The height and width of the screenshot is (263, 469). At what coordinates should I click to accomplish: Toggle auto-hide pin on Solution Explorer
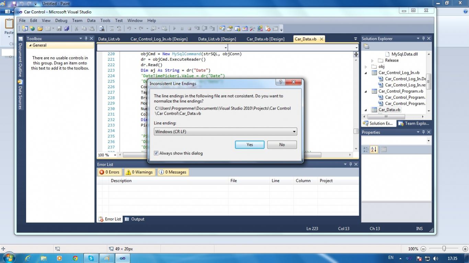coord(423,39)
